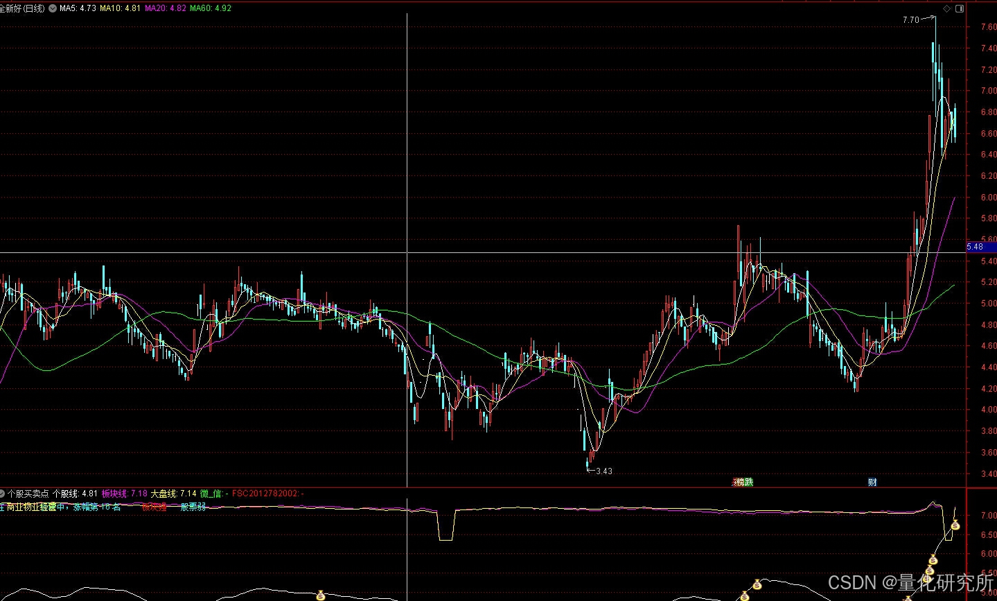The image size is (997, 601).
Task: Click the 榜 leaderboard event marker
Action: 739,482
